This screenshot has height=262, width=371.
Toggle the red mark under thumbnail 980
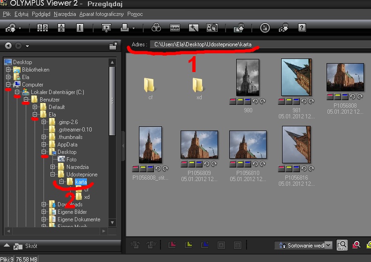[x=233, y=102]
